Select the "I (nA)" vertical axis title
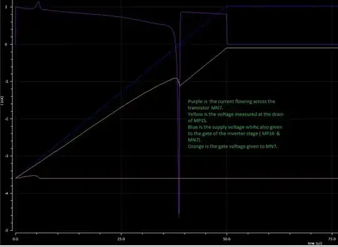 pos(2,100)
